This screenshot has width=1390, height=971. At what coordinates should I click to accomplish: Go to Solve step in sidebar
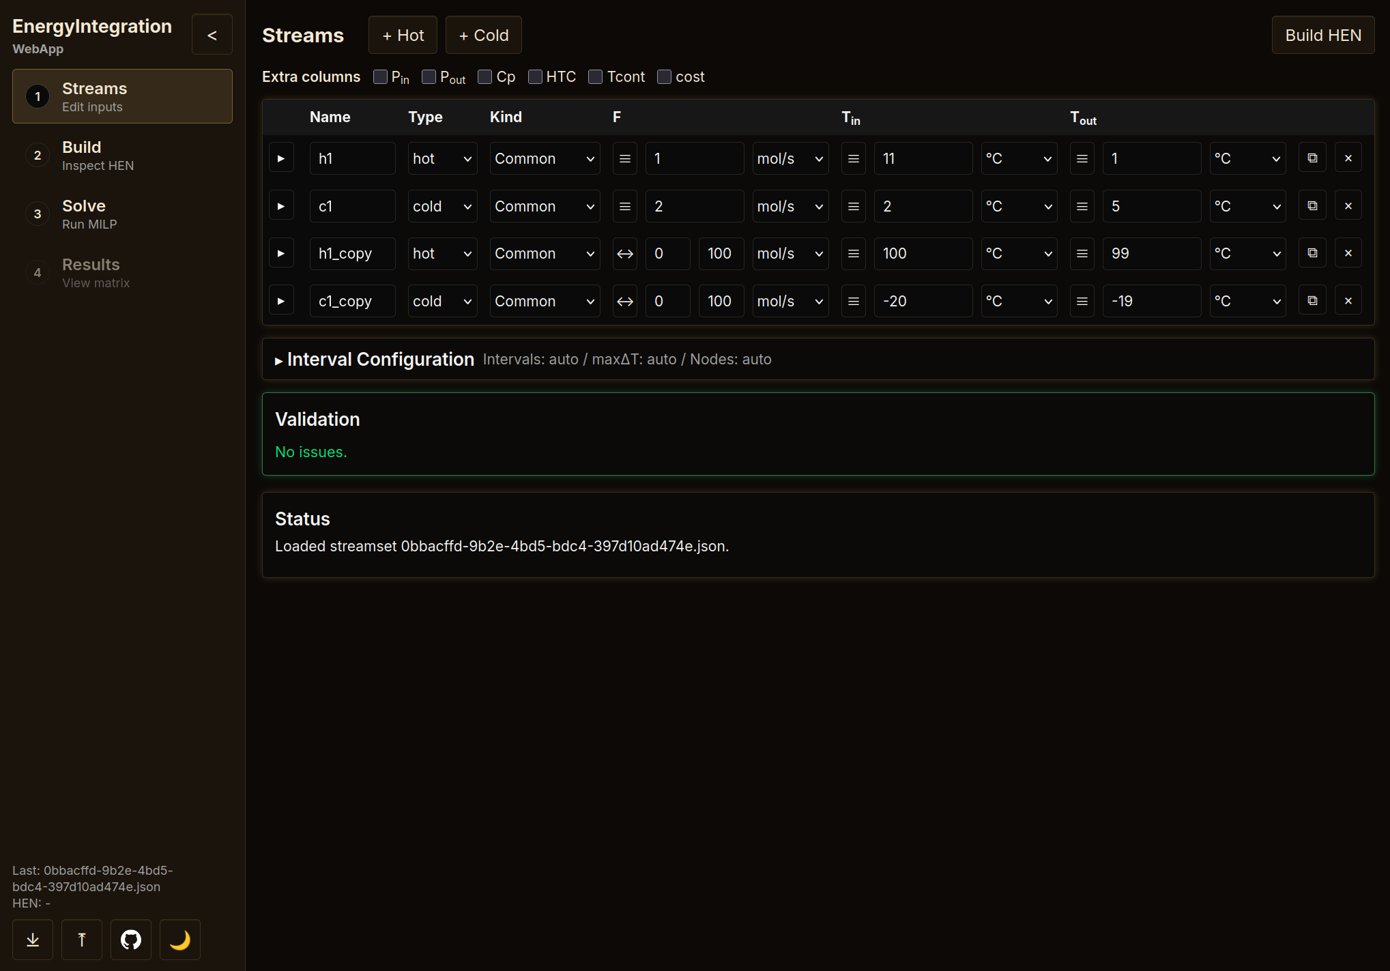pyautogui.click(x=122, y=214)
